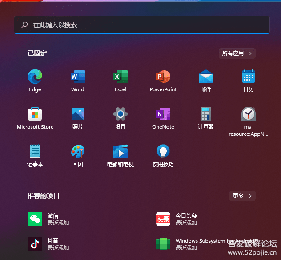Image resolution: width=281 pixels, height=260 pixels.
Task: Open Microsoft Edge from pinned apps
Action: [x=35, y=77]
